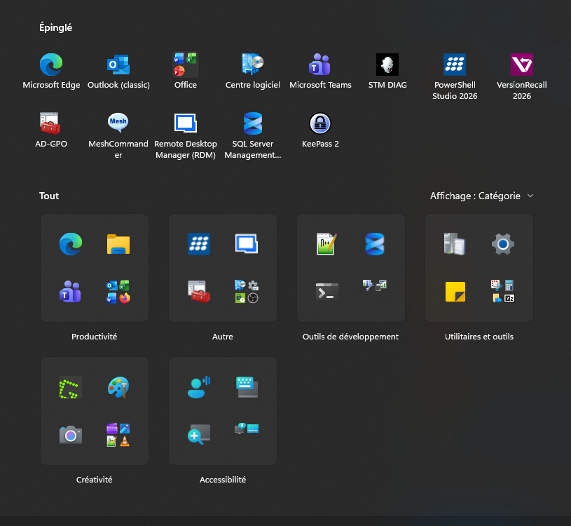Expand more apps in Autre category
Image resolution: width=571 pixels, height=526 pixels.
247,292
